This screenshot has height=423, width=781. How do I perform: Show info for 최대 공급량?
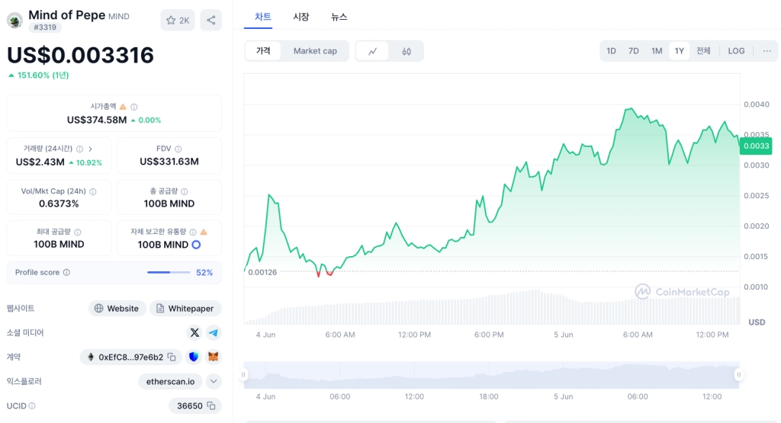(78, 232)
